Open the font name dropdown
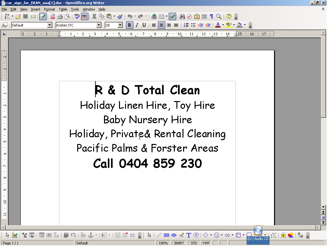This screenshot has height=246, width=327. 99,25
